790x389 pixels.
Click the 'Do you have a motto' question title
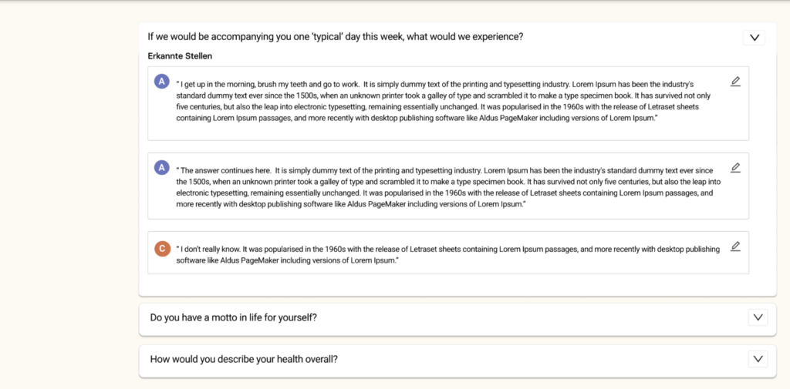pos(234,317)
